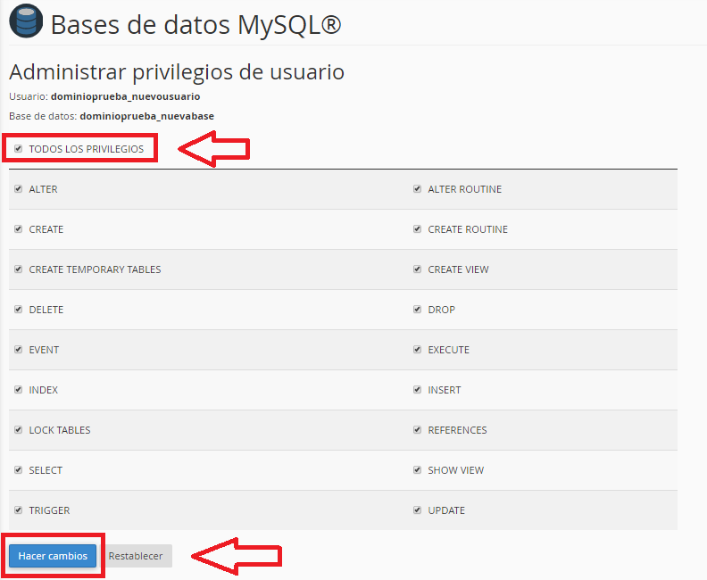Click the Restablecer button
707x580 pixels.
point(136,556)
